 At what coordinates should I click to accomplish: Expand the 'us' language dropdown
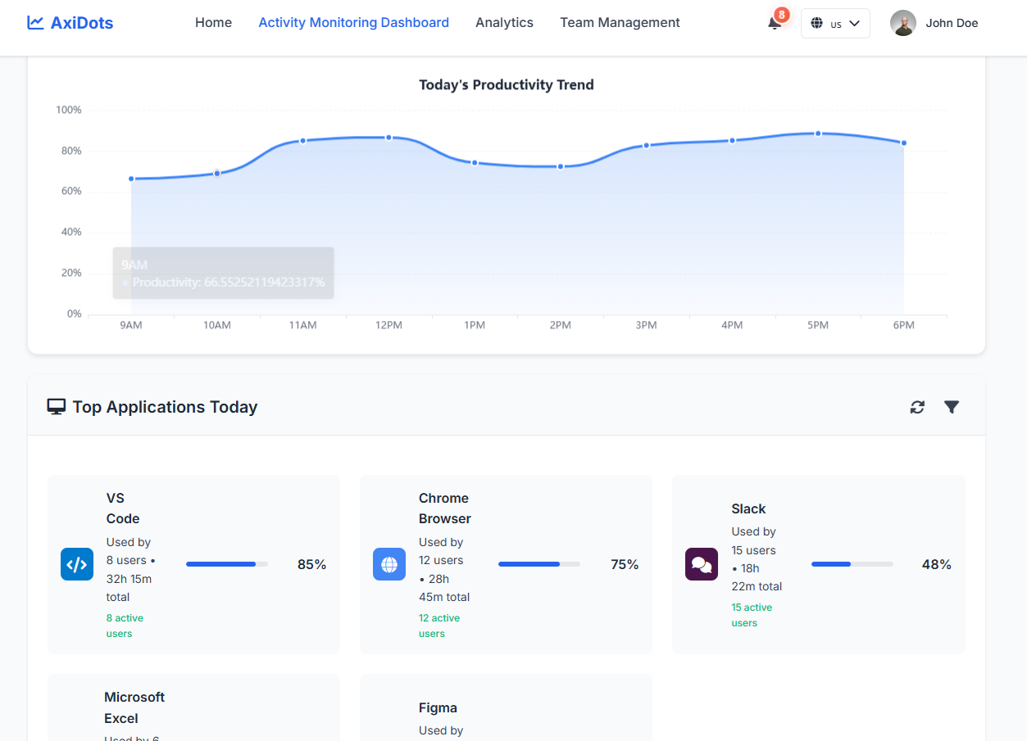pos(835,23)
